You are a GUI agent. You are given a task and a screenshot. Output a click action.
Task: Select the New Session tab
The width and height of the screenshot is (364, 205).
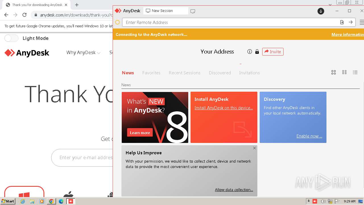tap(166, 11)
